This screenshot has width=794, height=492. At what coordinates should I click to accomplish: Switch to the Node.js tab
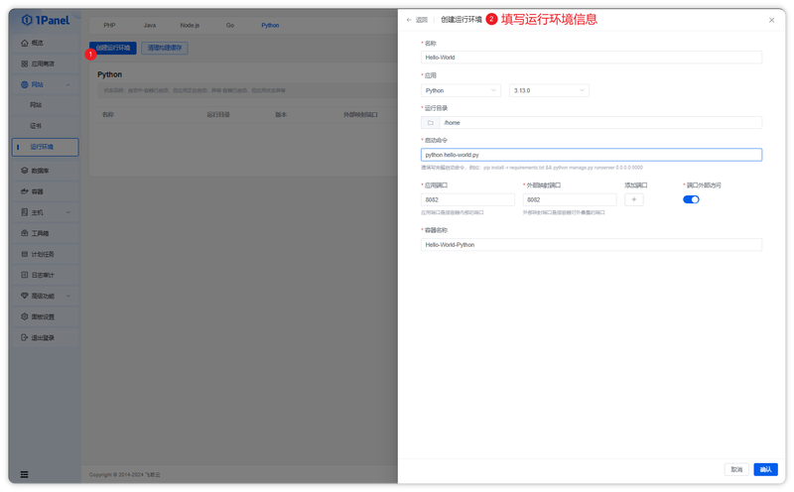click(x=190, y=26)
